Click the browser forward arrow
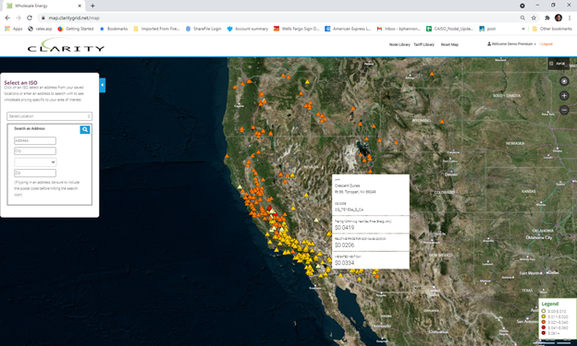 click(x=18, y=18)
